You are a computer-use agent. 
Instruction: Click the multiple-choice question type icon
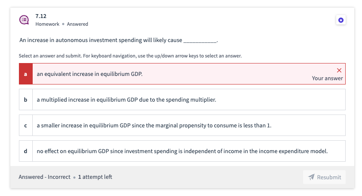[x=25, y=20]
